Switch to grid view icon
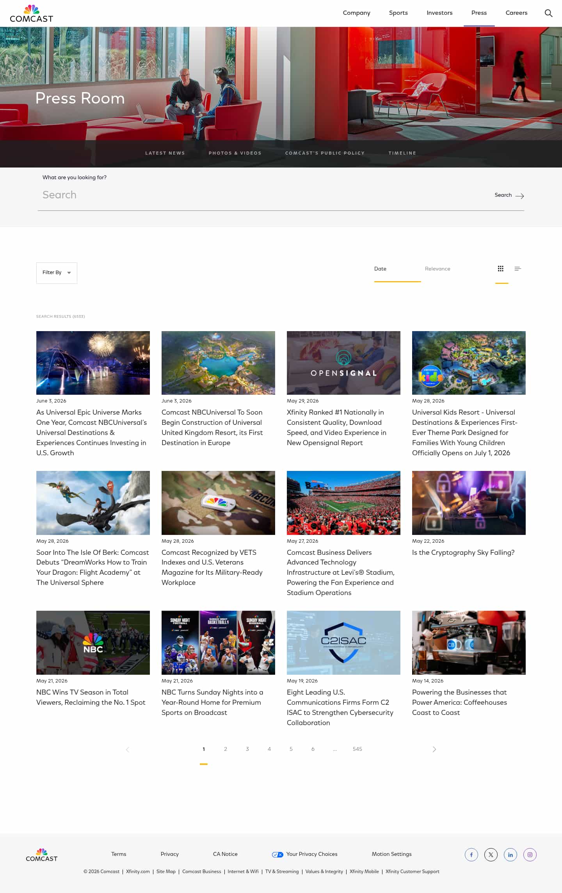Viewport: 562px width, 893px height. [501, 269]
